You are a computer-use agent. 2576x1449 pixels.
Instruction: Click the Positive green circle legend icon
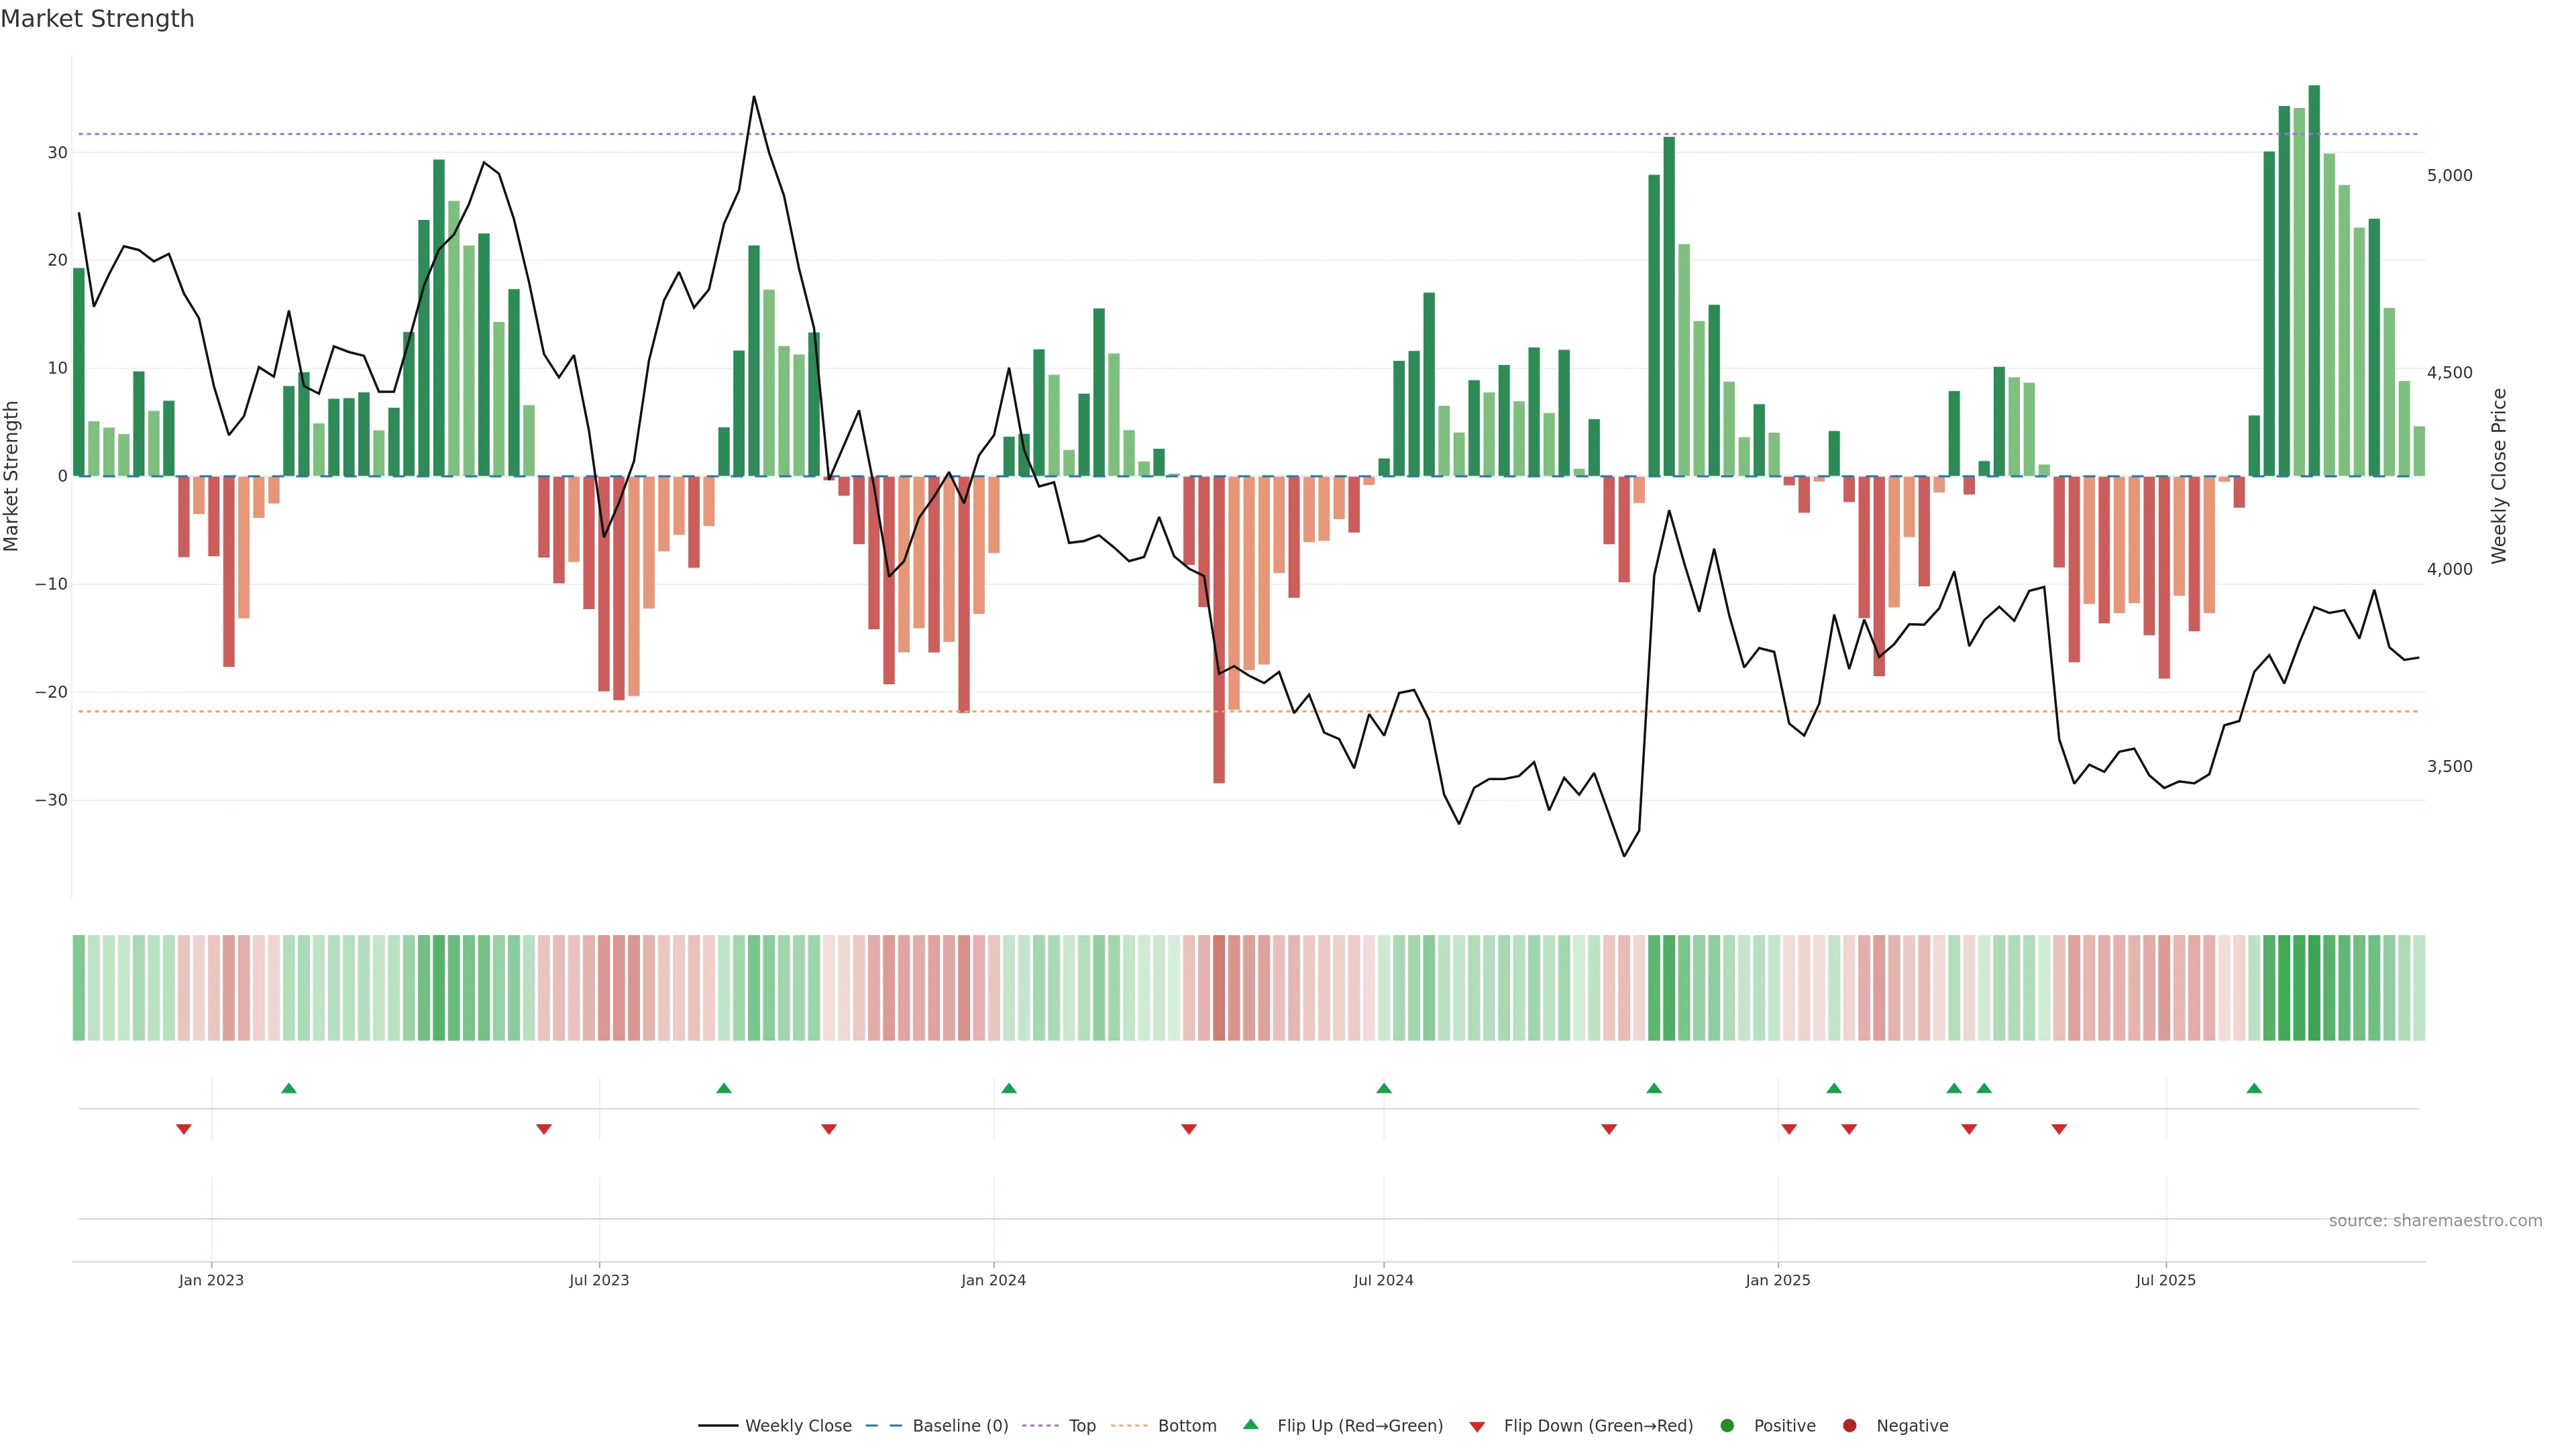(x=1727, y=1425)
